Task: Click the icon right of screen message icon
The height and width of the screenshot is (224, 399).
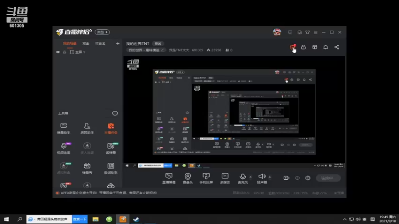Action: coord(300,32)
